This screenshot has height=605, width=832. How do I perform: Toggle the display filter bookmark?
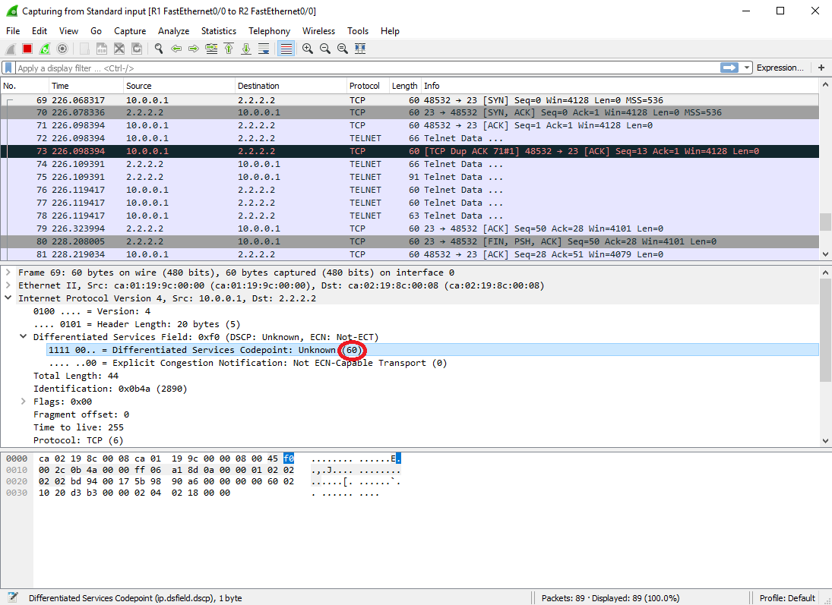[x=8, y=68]
